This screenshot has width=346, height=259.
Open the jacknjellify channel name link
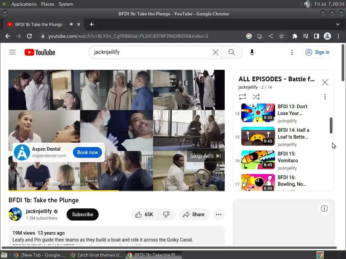coord(39,211)
